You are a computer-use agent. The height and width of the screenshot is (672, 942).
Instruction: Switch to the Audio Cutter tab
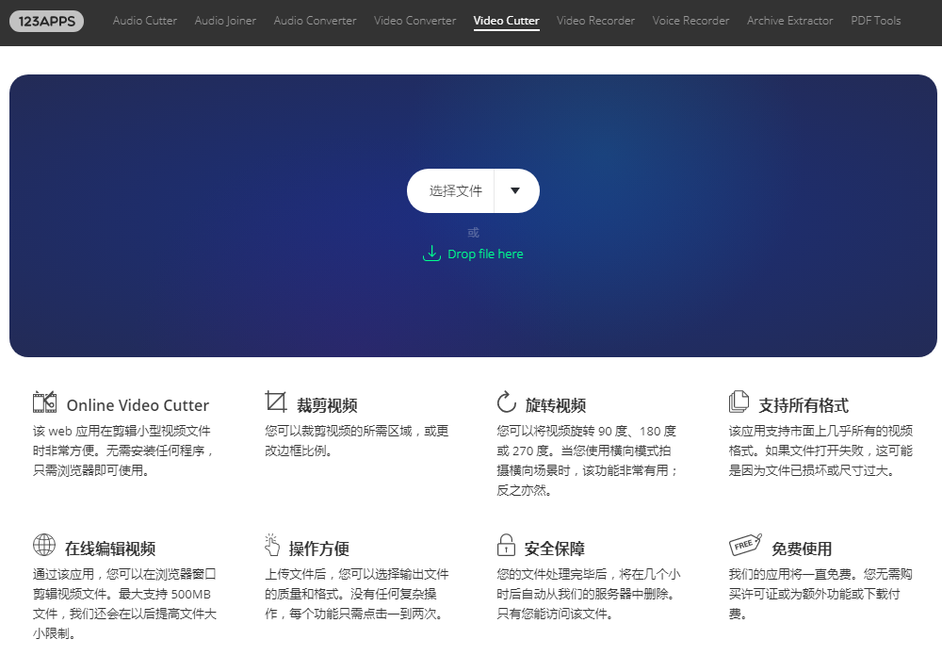click(x=144, y=20)
